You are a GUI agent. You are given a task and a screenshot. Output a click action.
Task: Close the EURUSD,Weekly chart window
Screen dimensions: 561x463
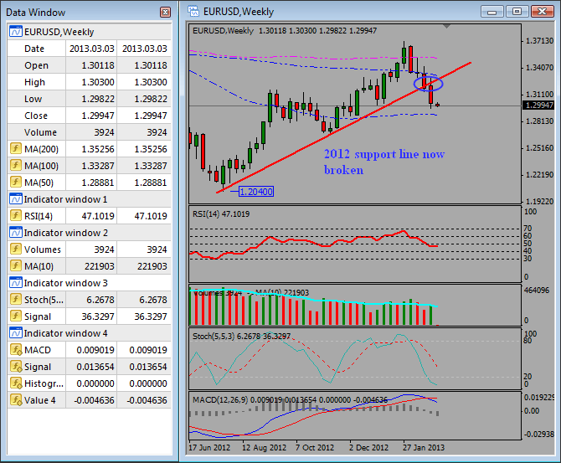coord(542,12)
